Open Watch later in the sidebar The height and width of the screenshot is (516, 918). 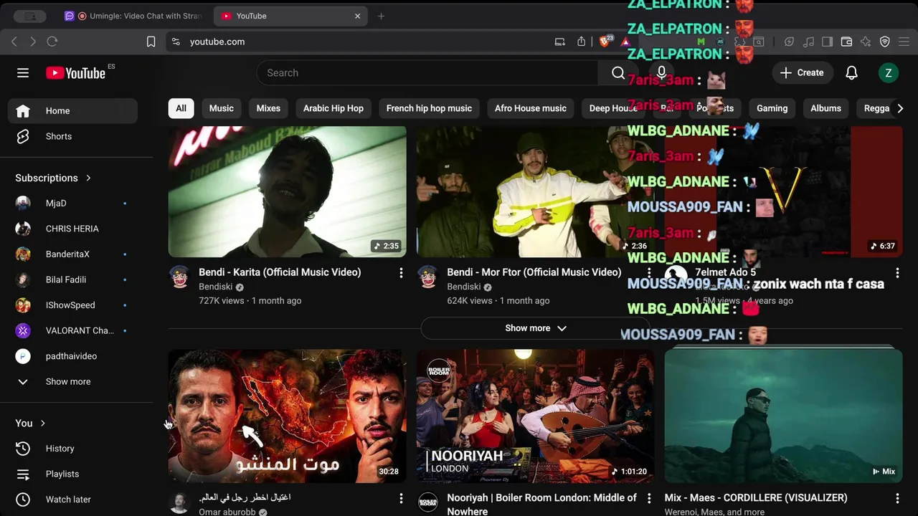(x=72, y=500)
